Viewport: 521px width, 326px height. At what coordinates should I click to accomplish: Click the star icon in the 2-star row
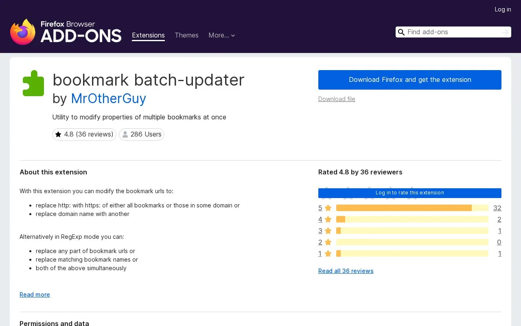click(328, 242)
